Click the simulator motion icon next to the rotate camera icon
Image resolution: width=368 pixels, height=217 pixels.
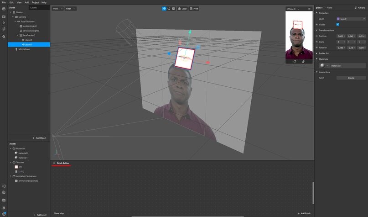(303, 61)
